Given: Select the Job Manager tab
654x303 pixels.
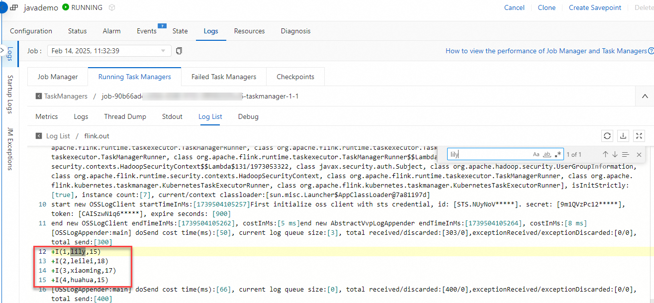Looking at the screenshot, I should pos(58,77).
